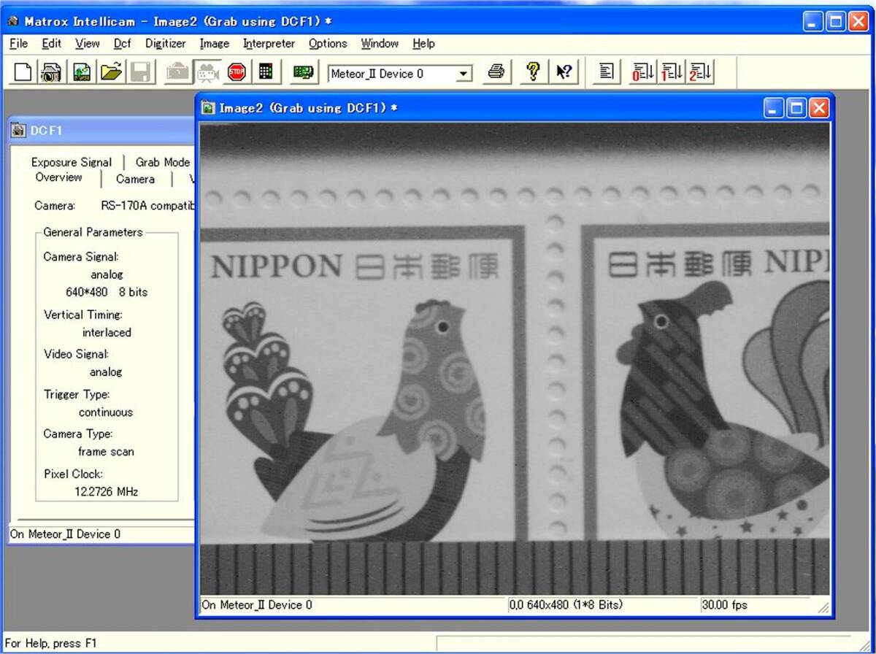Open the Digitizer menu
The height and width of the screenshot is (654, 876).
coord(166,44)
